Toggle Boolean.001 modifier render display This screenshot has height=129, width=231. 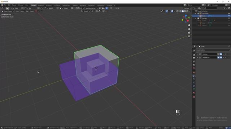[221, 57]
